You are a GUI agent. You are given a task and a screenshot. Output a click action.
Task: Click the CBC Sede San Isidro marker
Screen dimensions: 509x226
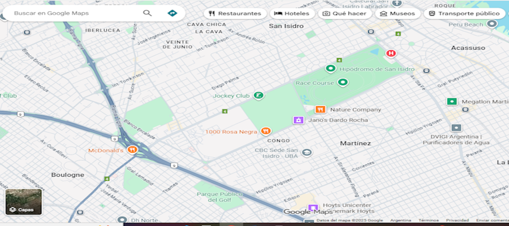click(x=307, y=153)
